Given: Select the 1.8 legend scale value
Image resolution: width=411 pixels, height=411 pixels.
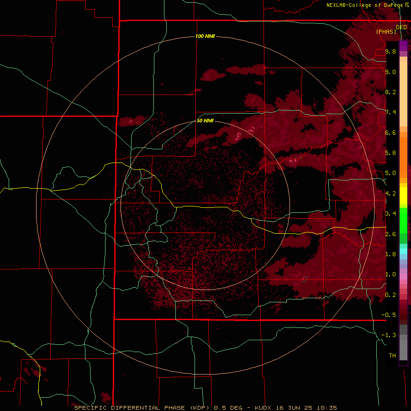Looking at the screenshot, I should click(390, 254).
